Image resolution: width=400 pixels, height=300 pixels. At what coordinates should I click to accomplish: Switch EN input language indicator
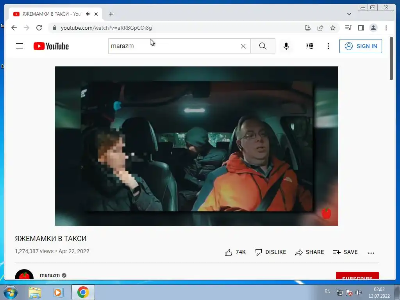pos(328,291)
